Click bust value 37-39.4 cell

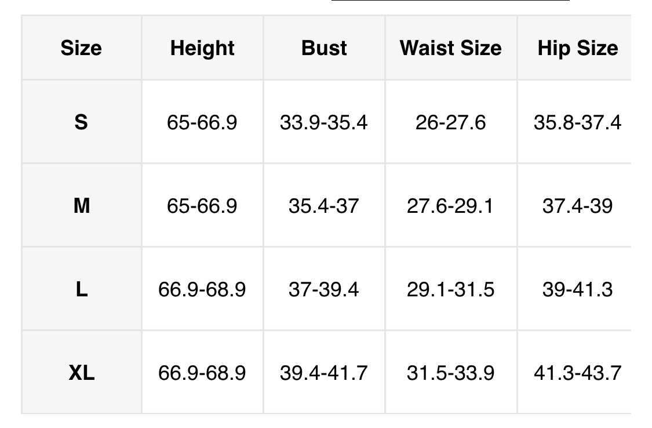[324, 289]
